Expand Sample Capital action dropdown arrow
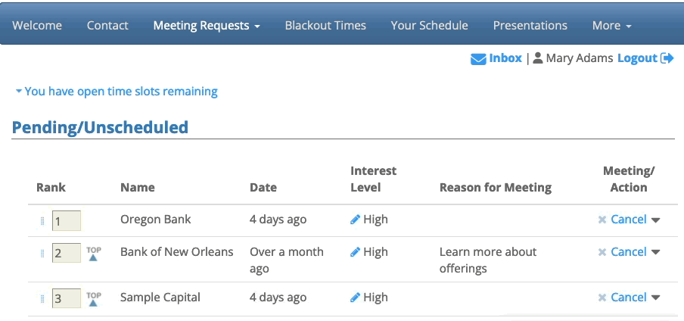This screenshot has height=321, width=684. click(x=656, y=298)
